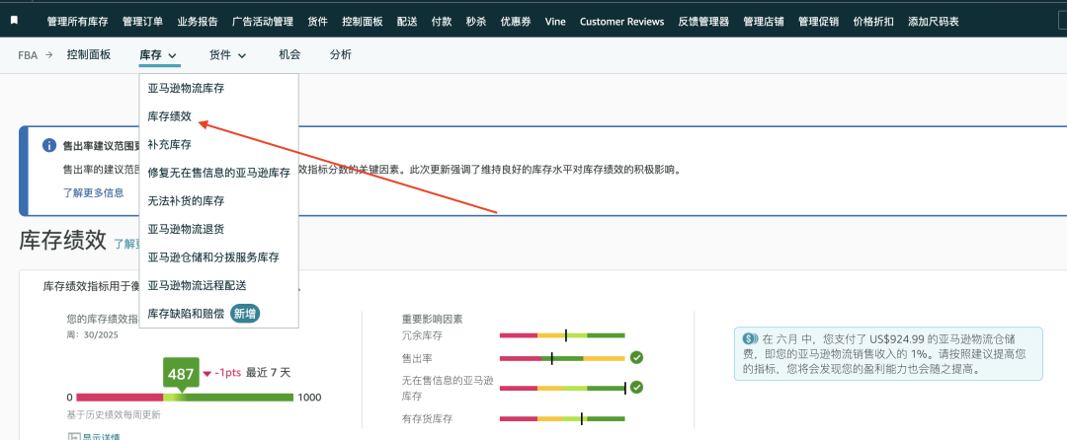Click the green checkmark beside 售出率
This screenshot has height=440, width=1067.
tap(636, 358)
